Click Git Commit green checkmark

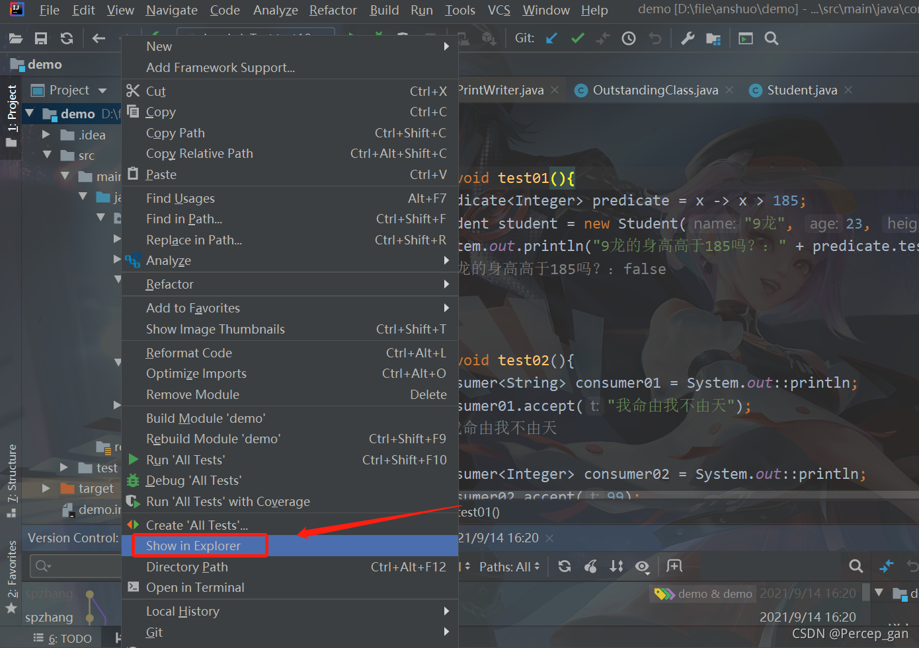[x=578, y=38]
